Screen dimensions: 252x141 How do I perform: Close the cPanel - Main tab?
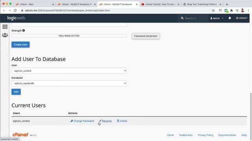tap(53, 4)
